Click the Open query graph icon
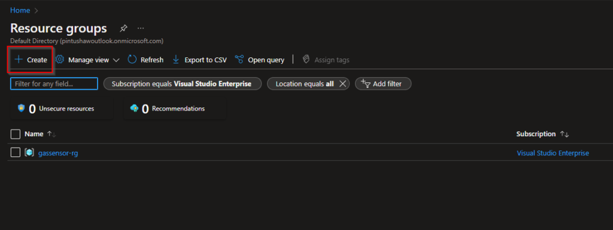Screen dimensions: 613x230 (x=239, y=60)
